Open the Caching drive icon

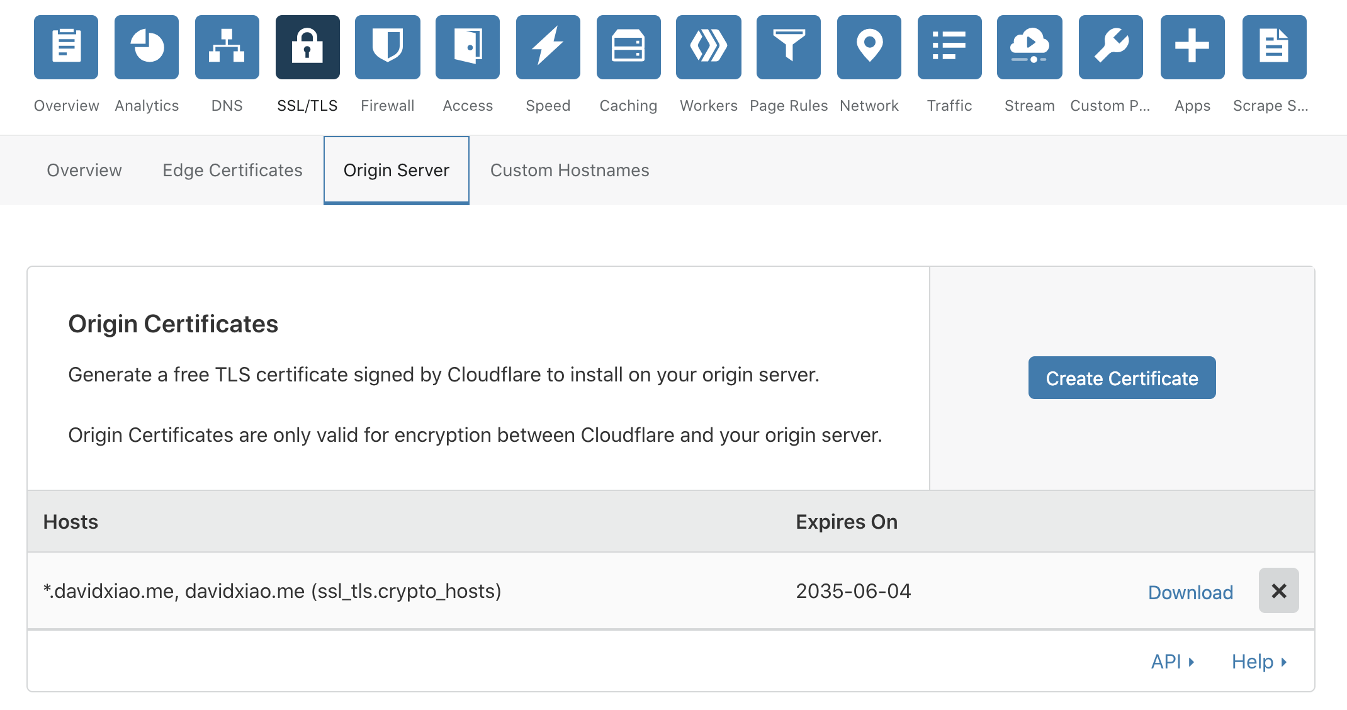[x=629, y=47]
